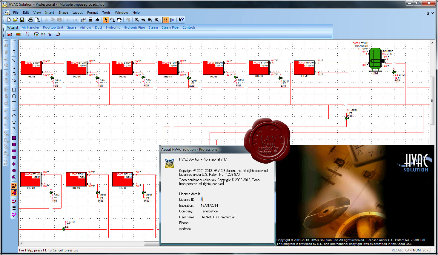This screenshot has height=255, width=438.
Task: Click the last Wizard toolbar icon
Action: point(58,34)
